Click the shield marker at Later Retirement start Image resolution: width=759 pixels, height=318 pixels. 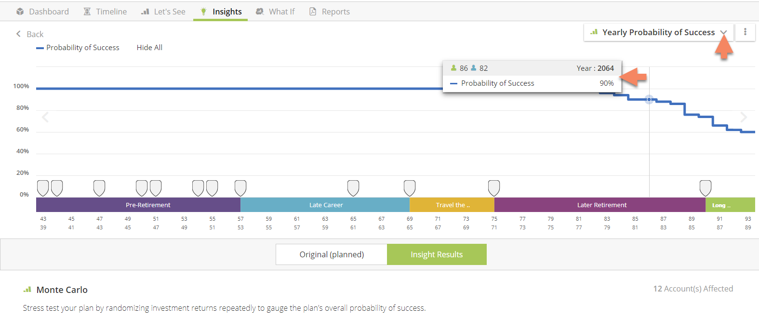pyautogui.click(x=494, y=187)
